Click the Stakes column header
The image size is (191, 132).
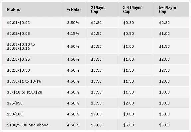[x=32, y=9]
